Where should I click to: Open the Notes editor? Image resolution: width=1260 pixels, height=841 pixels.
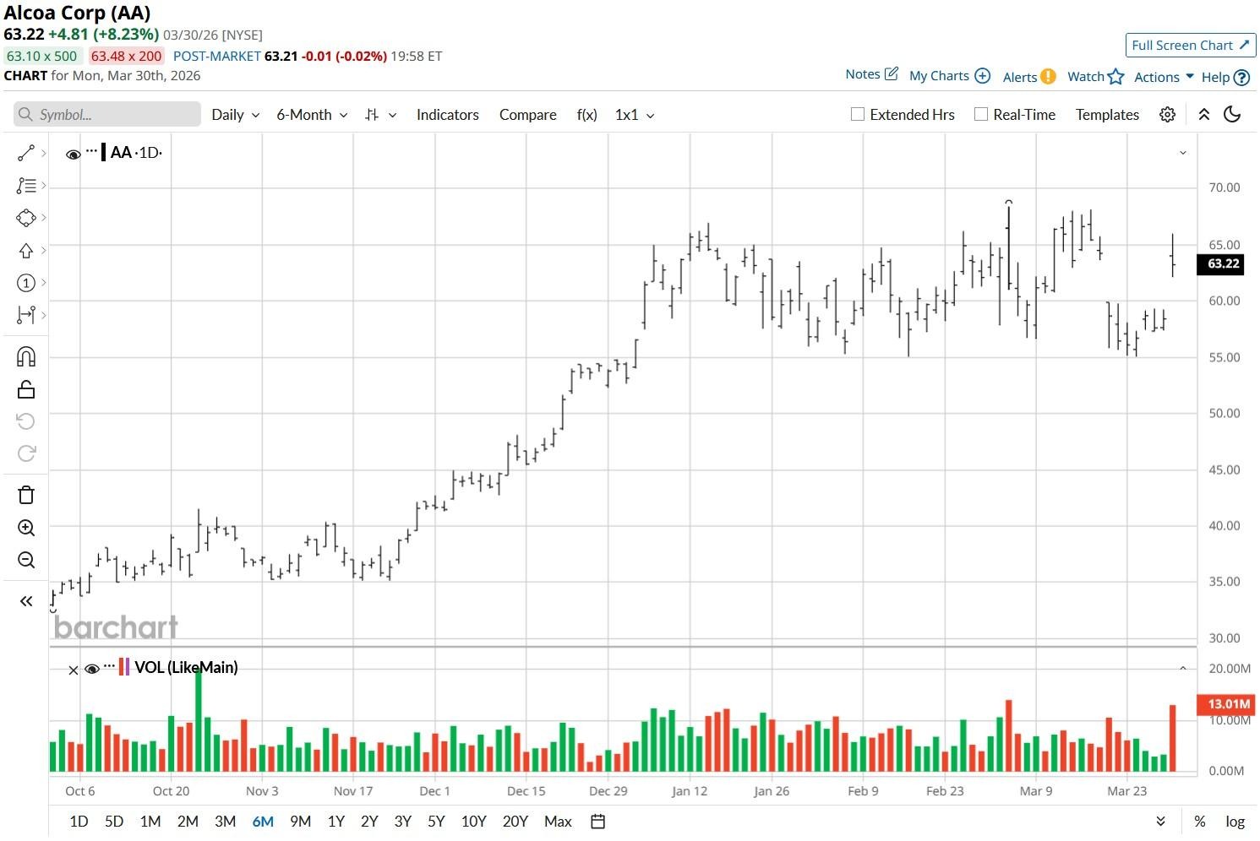pyautogui.click(x=871, y=74)
